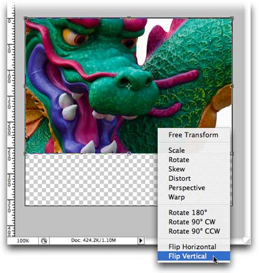
Task: Select Free Transform menu entry
Action: coord(194,135)
